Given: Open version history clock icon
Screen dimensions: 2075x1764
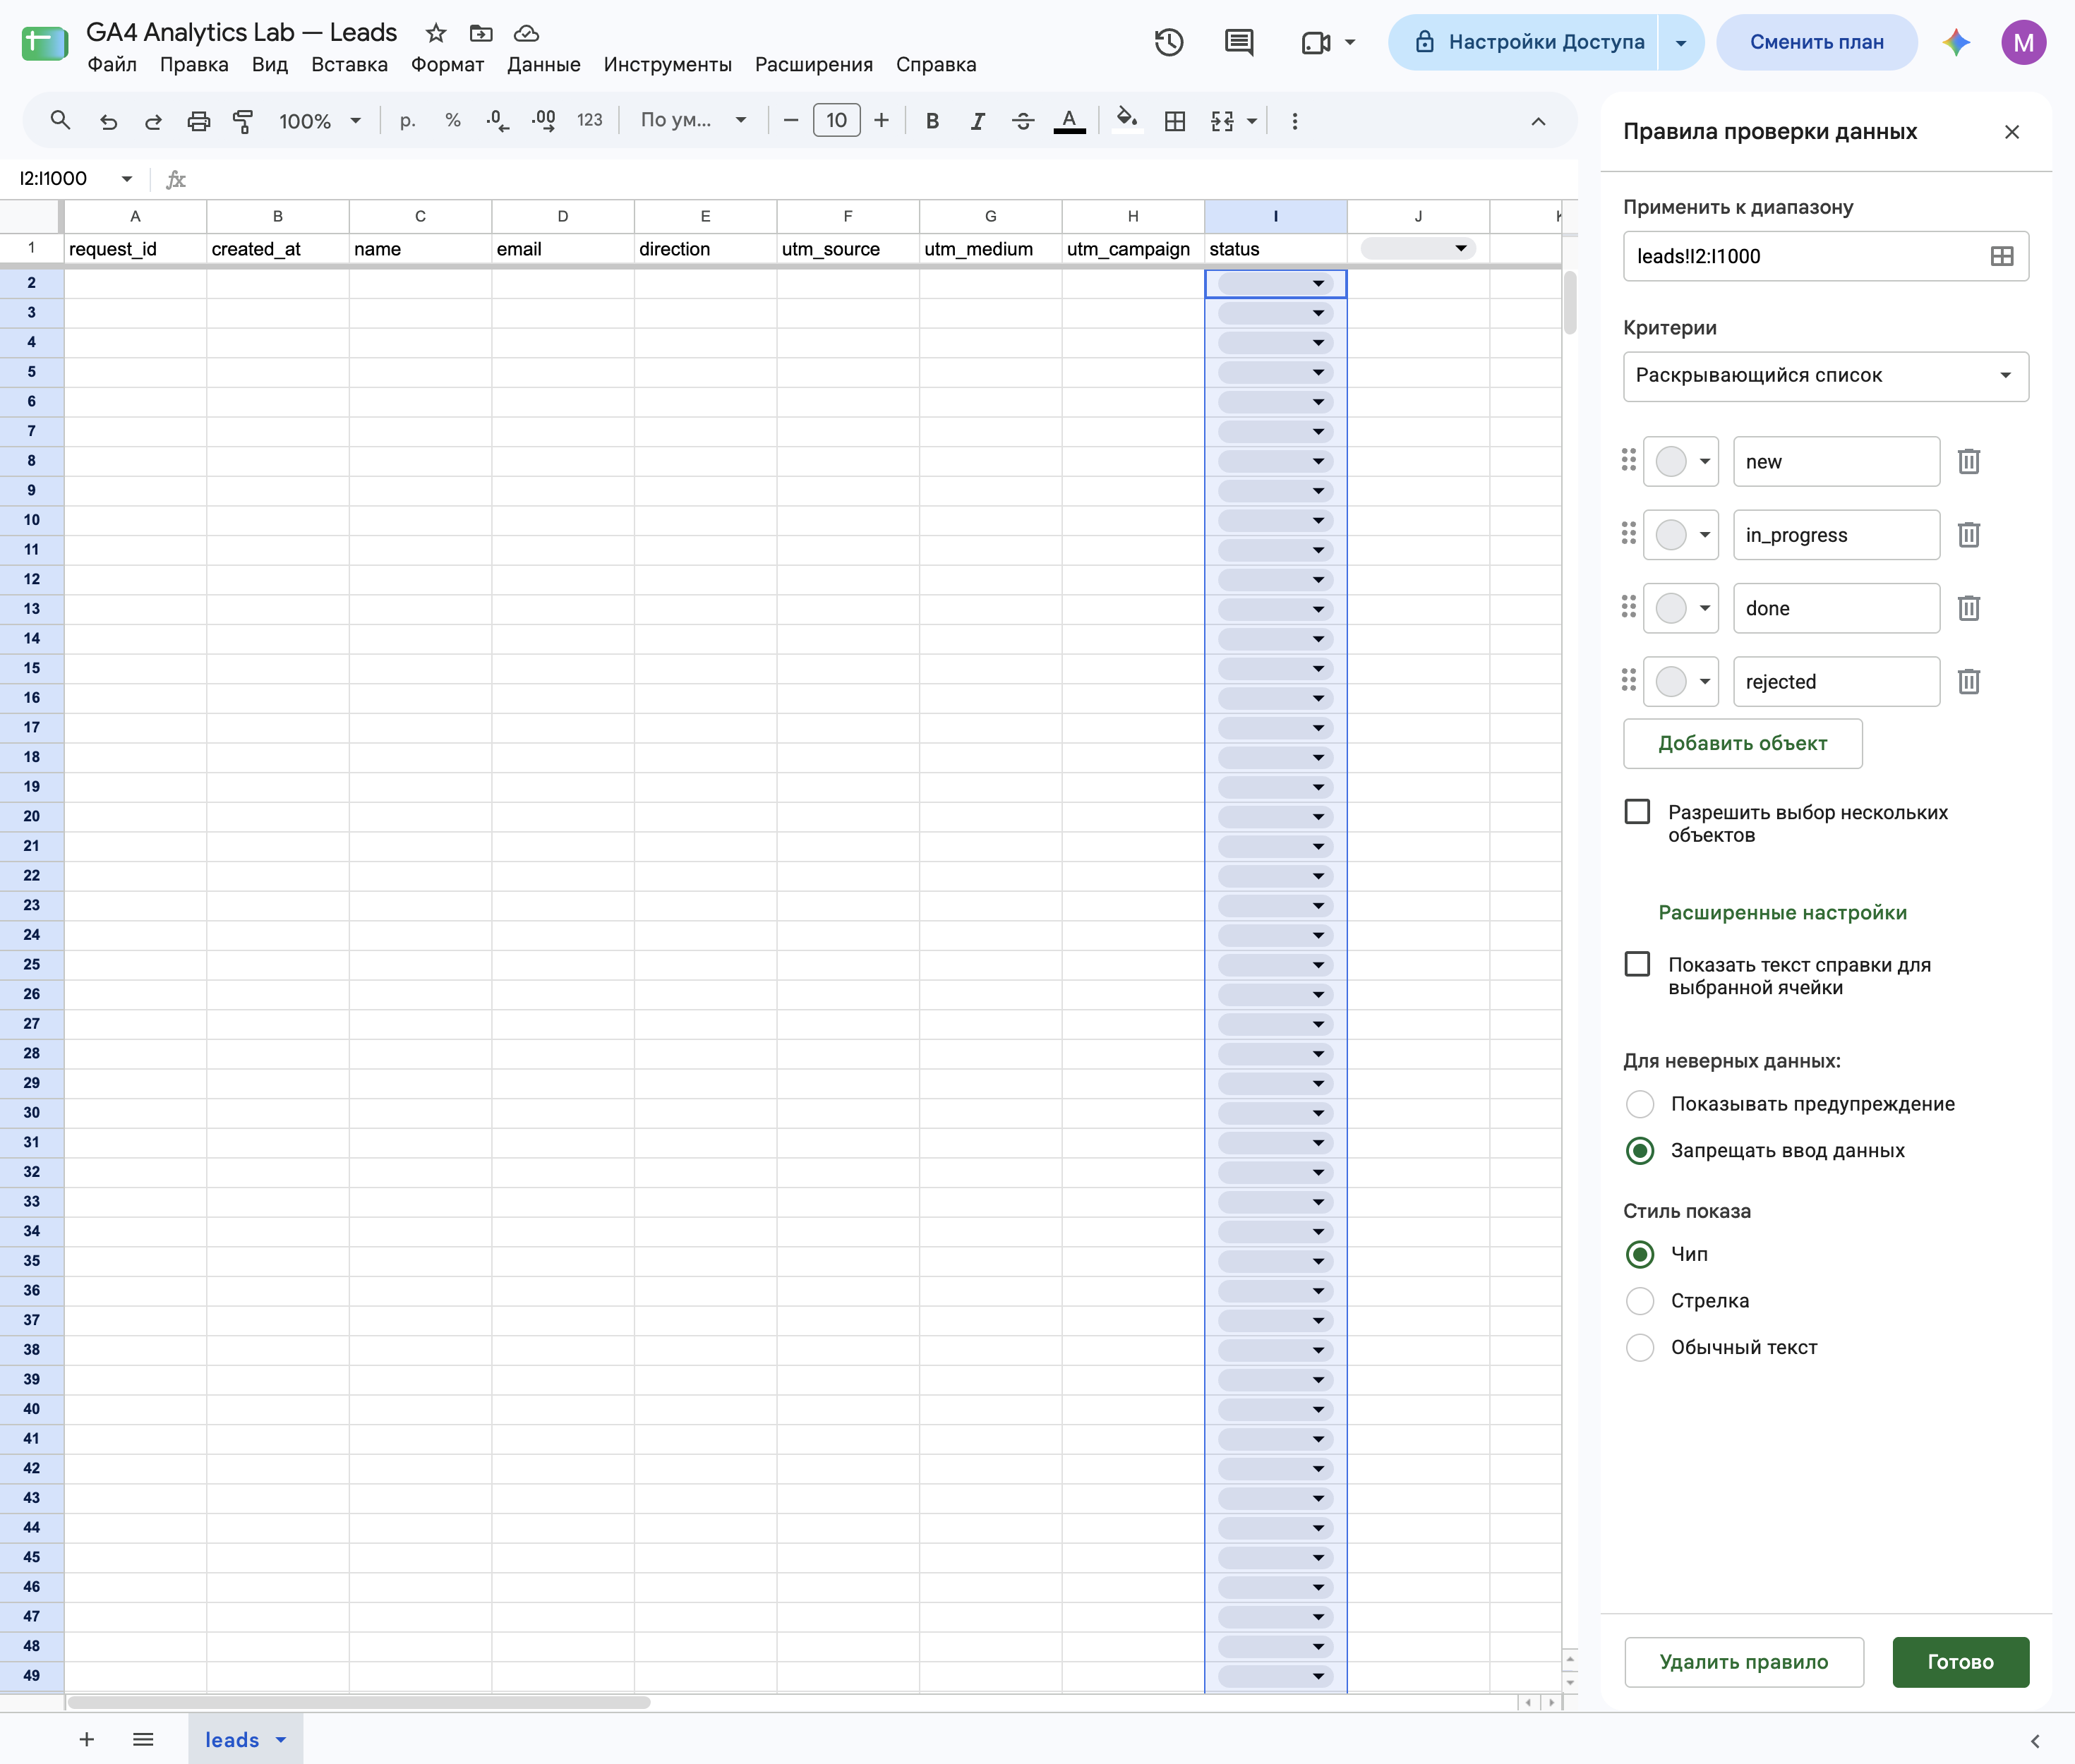Looking at the screenshot, I should 1169,42.
